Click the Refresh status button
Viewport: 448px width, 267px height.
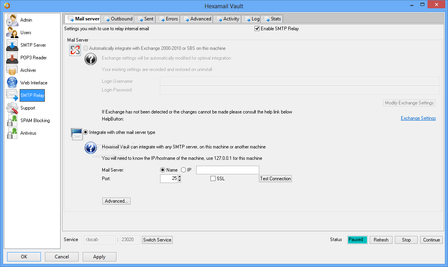[381, 240]
